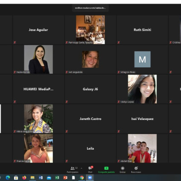This screenshot has height=181, width=181.
Task: Launch Firefox from the taskbar
Action: [24, 178]
